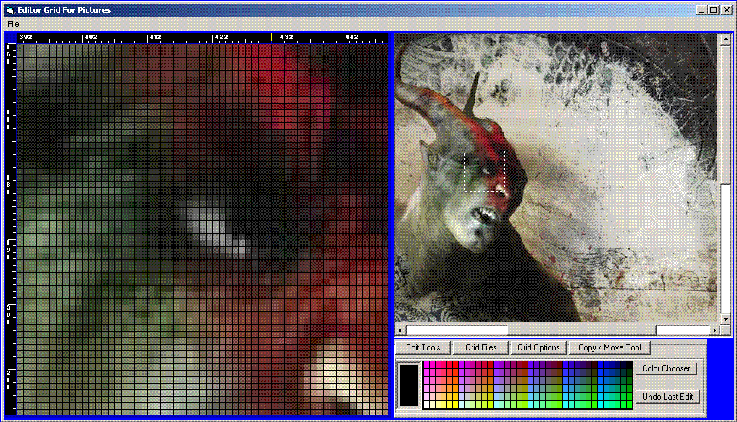Screen dimensions: 737x422
Task: Click the preview's horizontal scrollbar right arrow
Action: click(715, 330)
